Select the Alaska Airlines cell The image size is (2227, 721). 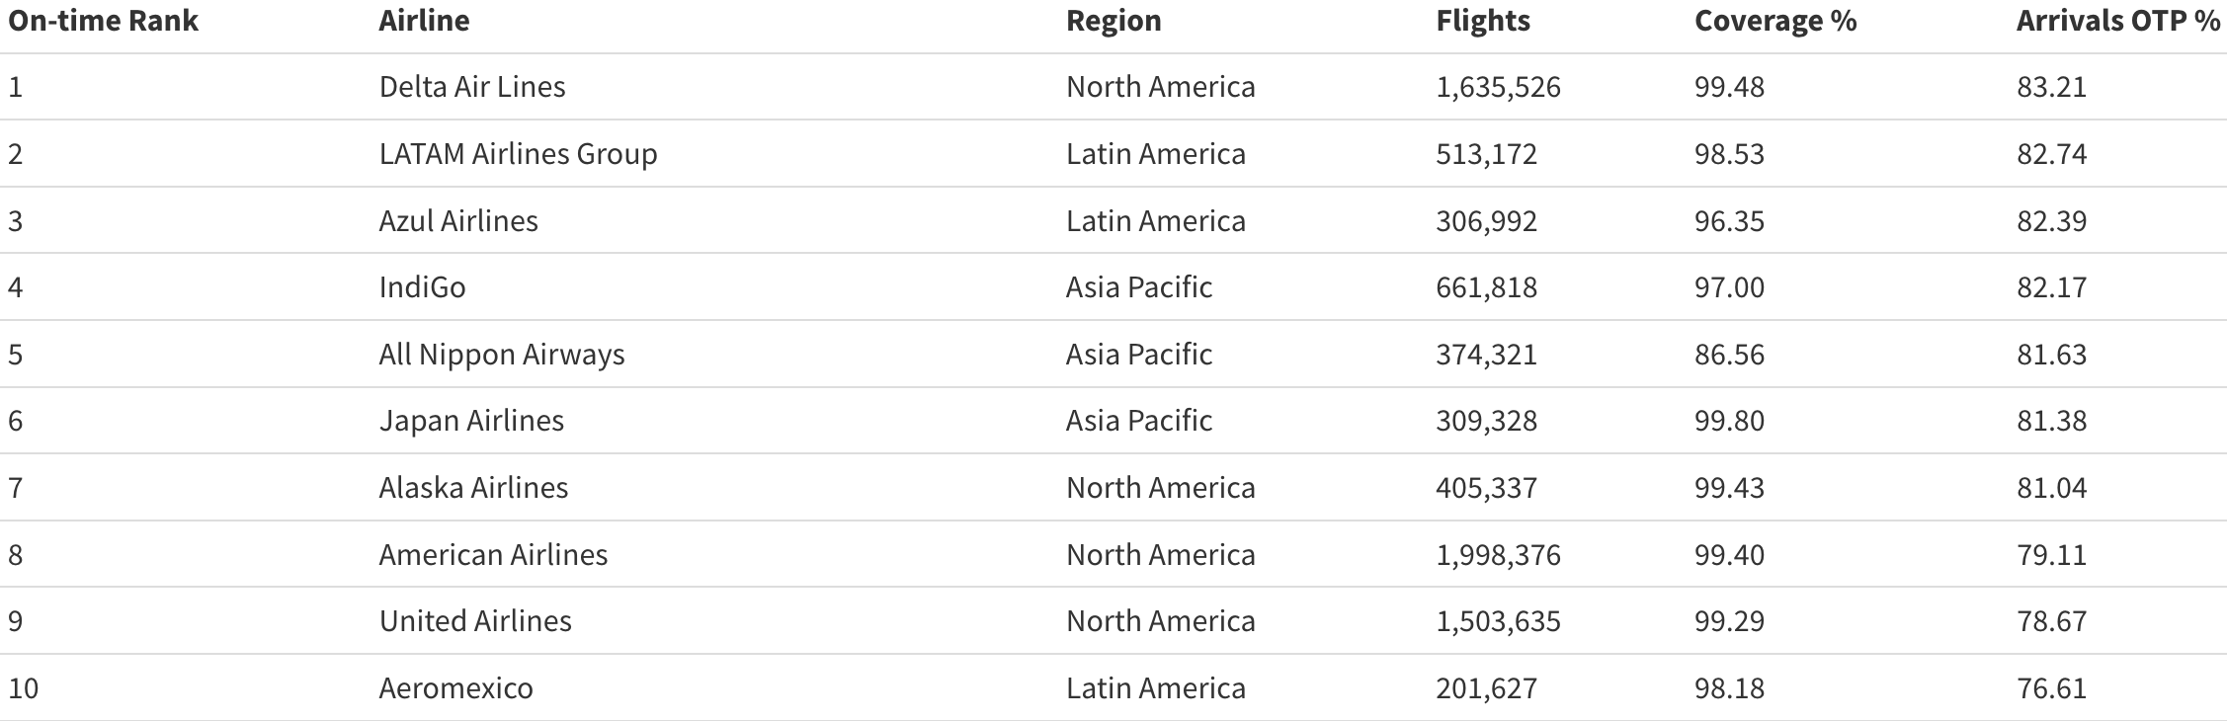click(473, 488)
